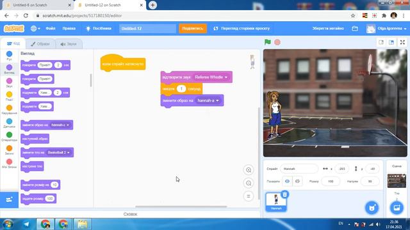Click the add extension button

pyautogui.click(x=9, y=200)
